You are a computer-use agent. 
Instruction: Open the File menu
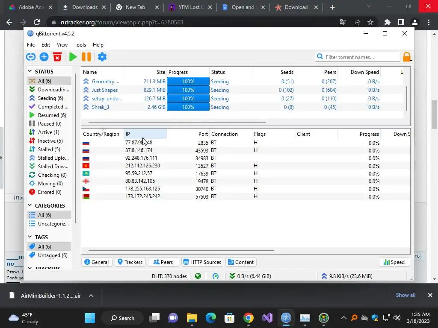(31, 44)
